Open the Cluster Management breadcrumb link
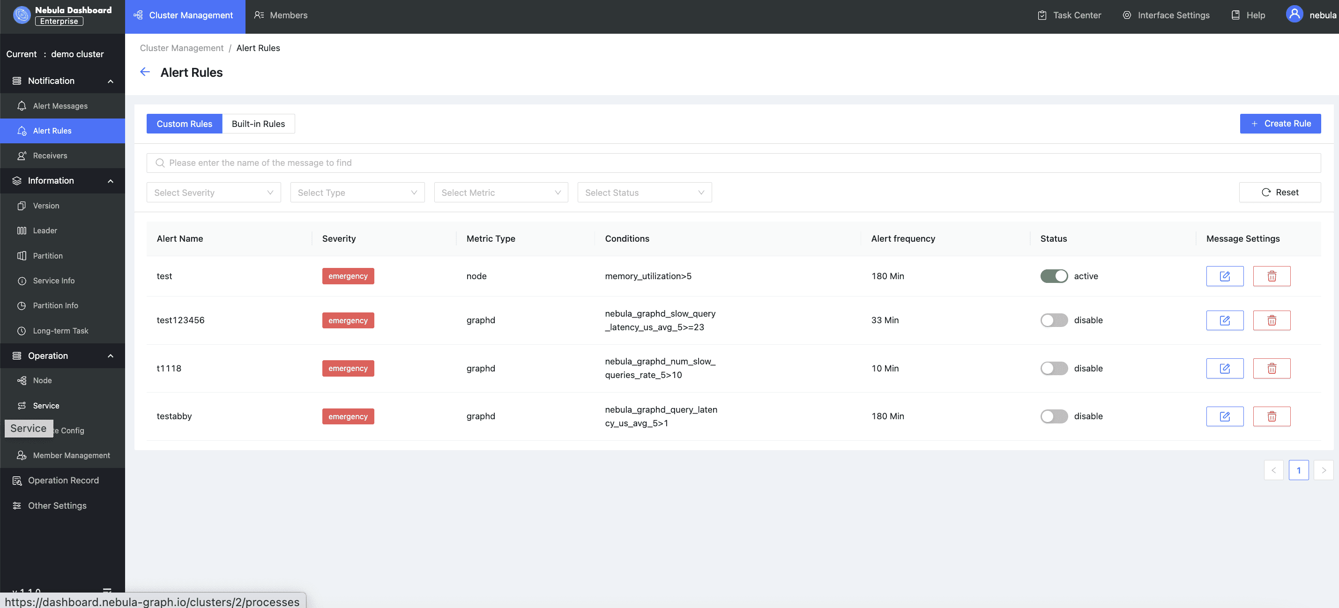 click(181, 48)
